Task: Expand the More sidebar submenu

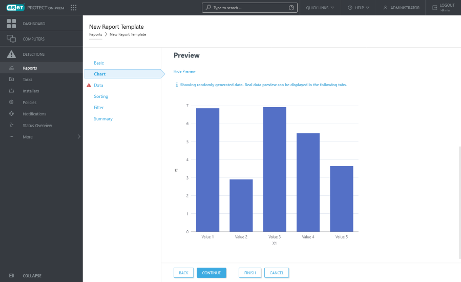Action: (78, 137)
